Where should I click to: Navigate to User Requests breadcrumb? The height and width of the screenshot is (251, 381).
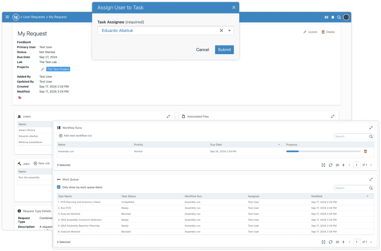pos(34,17)
